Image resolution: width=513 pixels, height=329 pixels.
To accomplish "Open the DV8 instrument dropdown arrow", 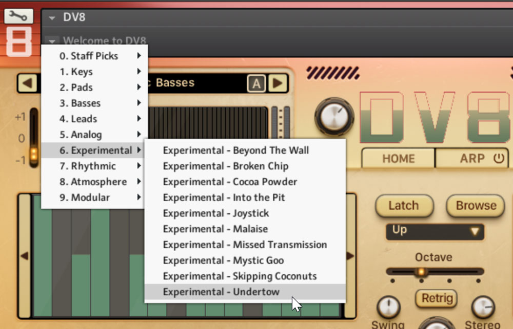I will pos(52,18).
